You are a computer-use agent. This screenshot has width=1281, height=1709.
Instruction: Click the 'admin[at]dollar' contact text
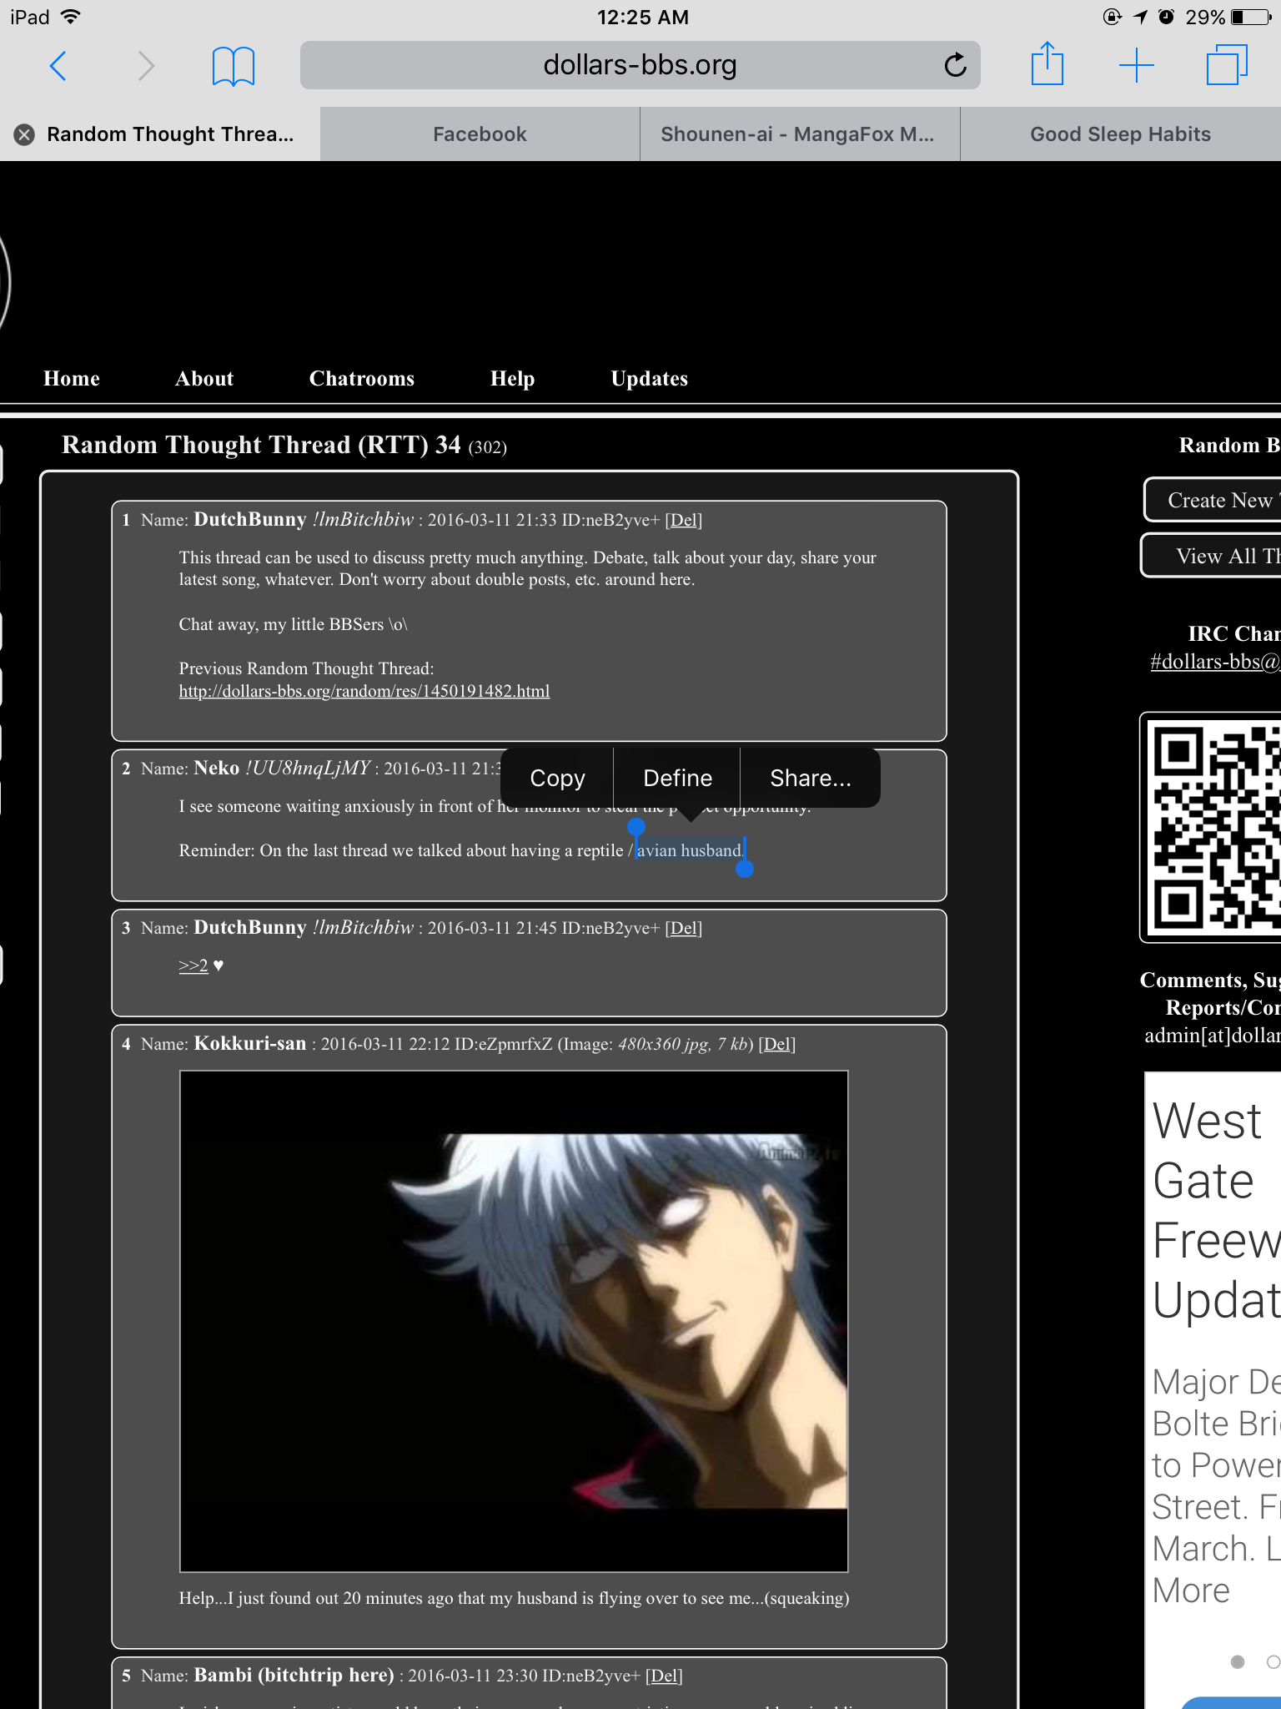tap(1213, 1036)
